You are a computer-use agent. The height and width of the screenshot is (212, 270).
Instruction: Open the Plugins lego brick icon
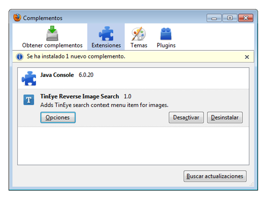click(166, 34)
